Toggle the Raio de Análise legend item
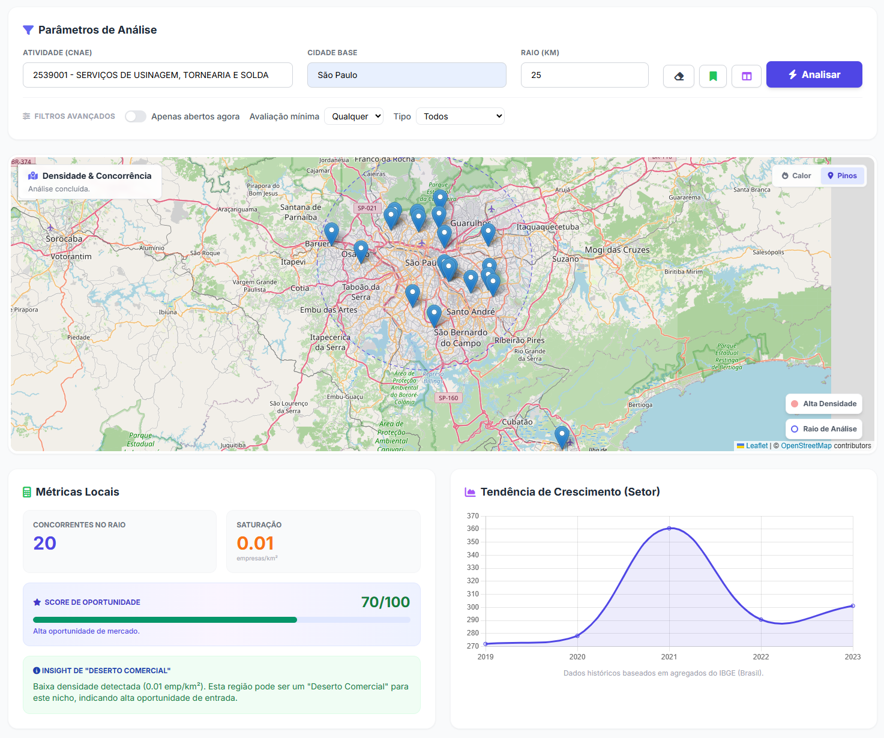This screenshot has height=738, width=884. [824, 429]
